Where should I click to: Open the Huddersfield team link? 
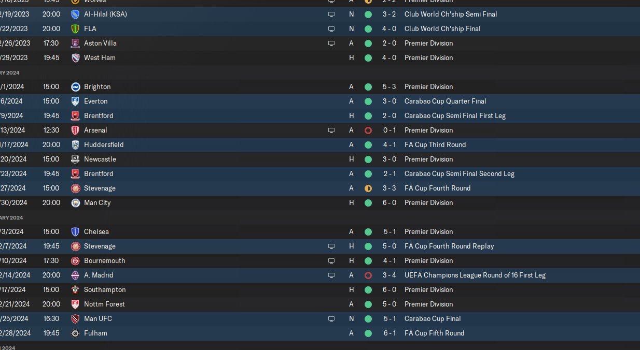click(x=104, y=144)
